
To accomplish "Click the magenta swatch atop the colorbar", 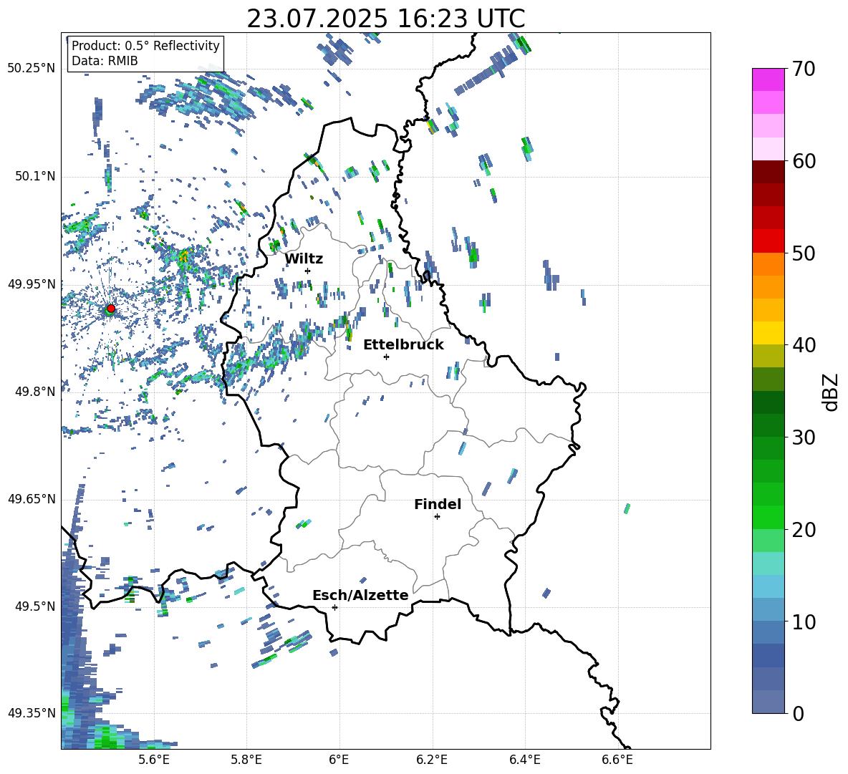I will pyautogui.click(x=768, y=79).
